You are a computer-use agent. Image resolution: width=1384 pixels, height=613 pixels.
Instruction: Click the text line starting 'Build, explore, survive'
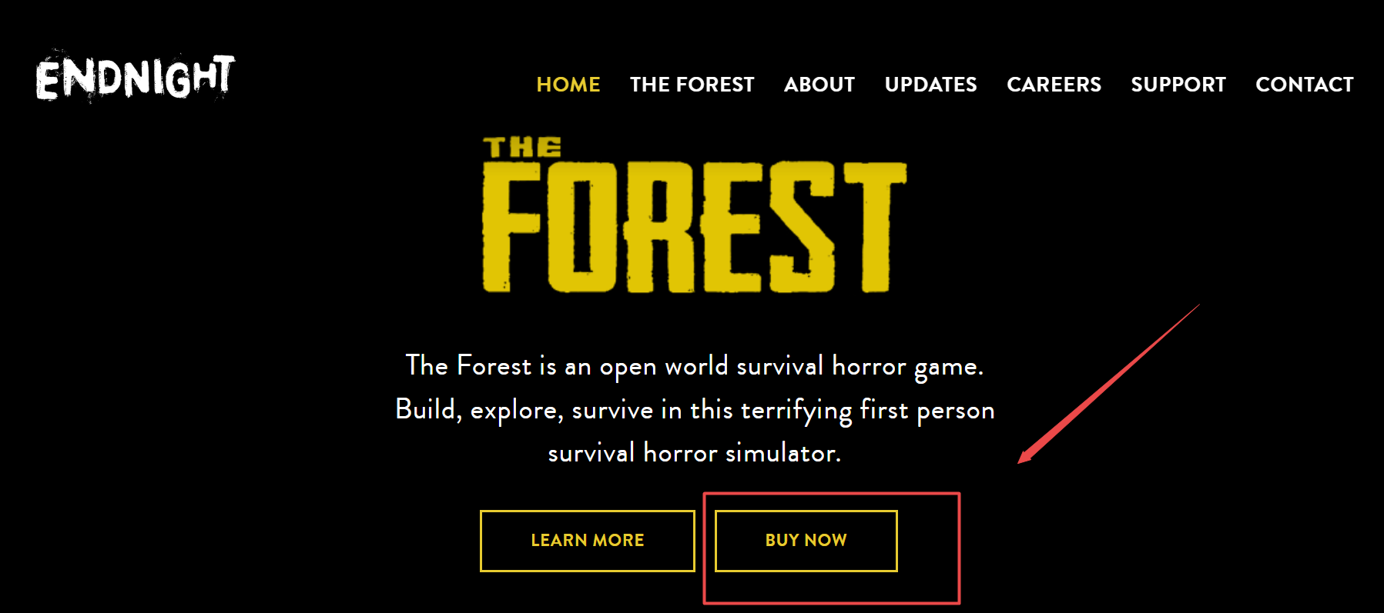click(x=695, y=410)
